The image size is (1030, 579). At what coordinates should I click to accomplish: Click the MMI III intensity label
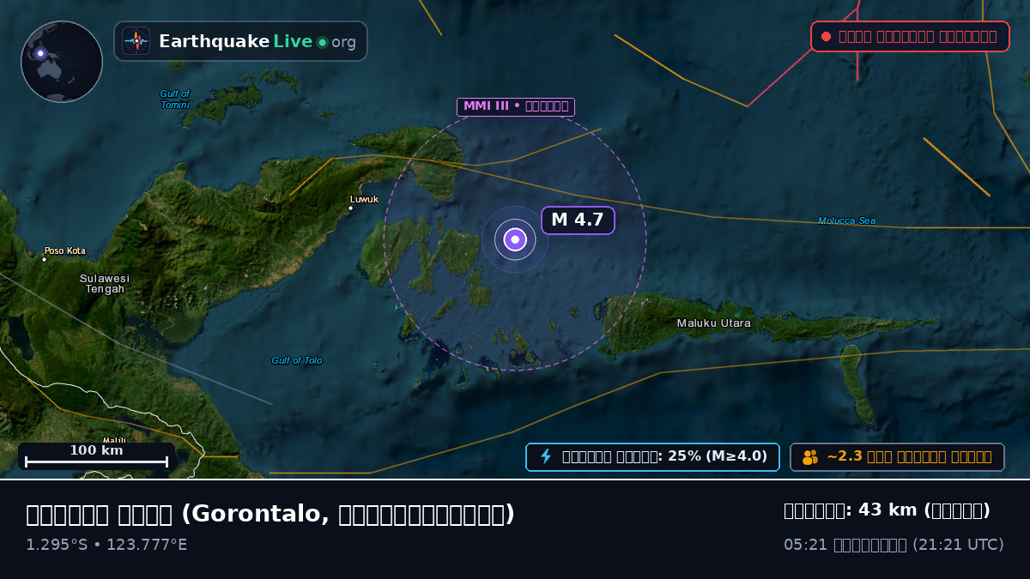click(515, 107)
